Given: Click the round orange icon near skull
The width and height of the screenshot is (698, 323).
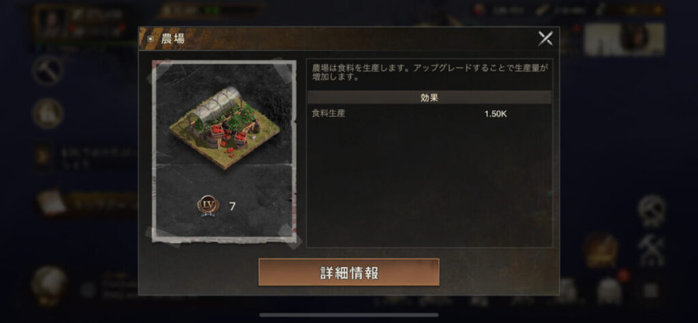Looking at the screenshot, I should pyautogui.click(x=601, y=249).
